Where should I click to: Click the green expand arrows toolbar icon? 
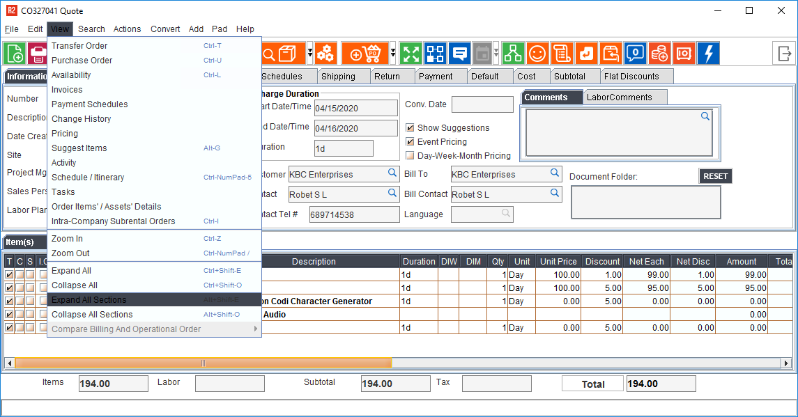(x=411, y=54)
